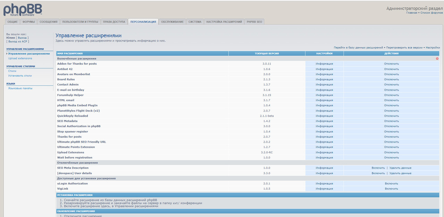
Task: Disable Wait before registration extension
Action: (x=391, y=157)
